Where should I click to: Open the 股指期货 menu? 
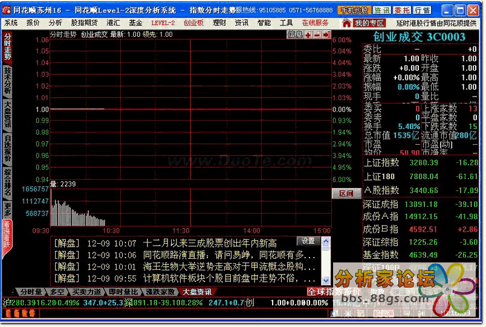point(84,23)
